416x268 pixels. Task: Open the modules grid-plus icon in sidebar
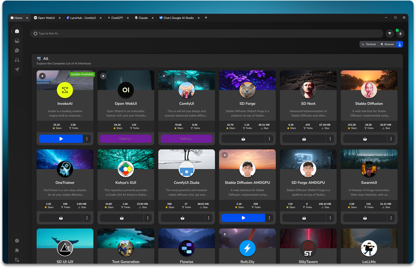(17, 260)
